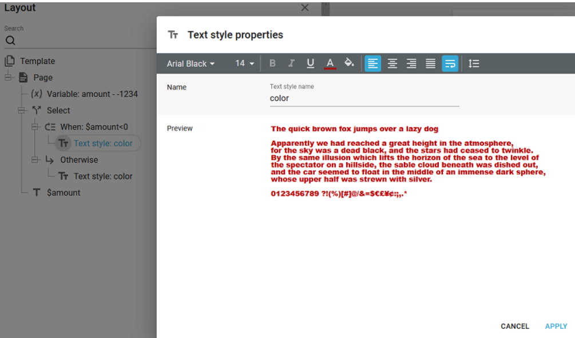Open the line spacing options
575x338 pixels.
(x=474, y=63)
